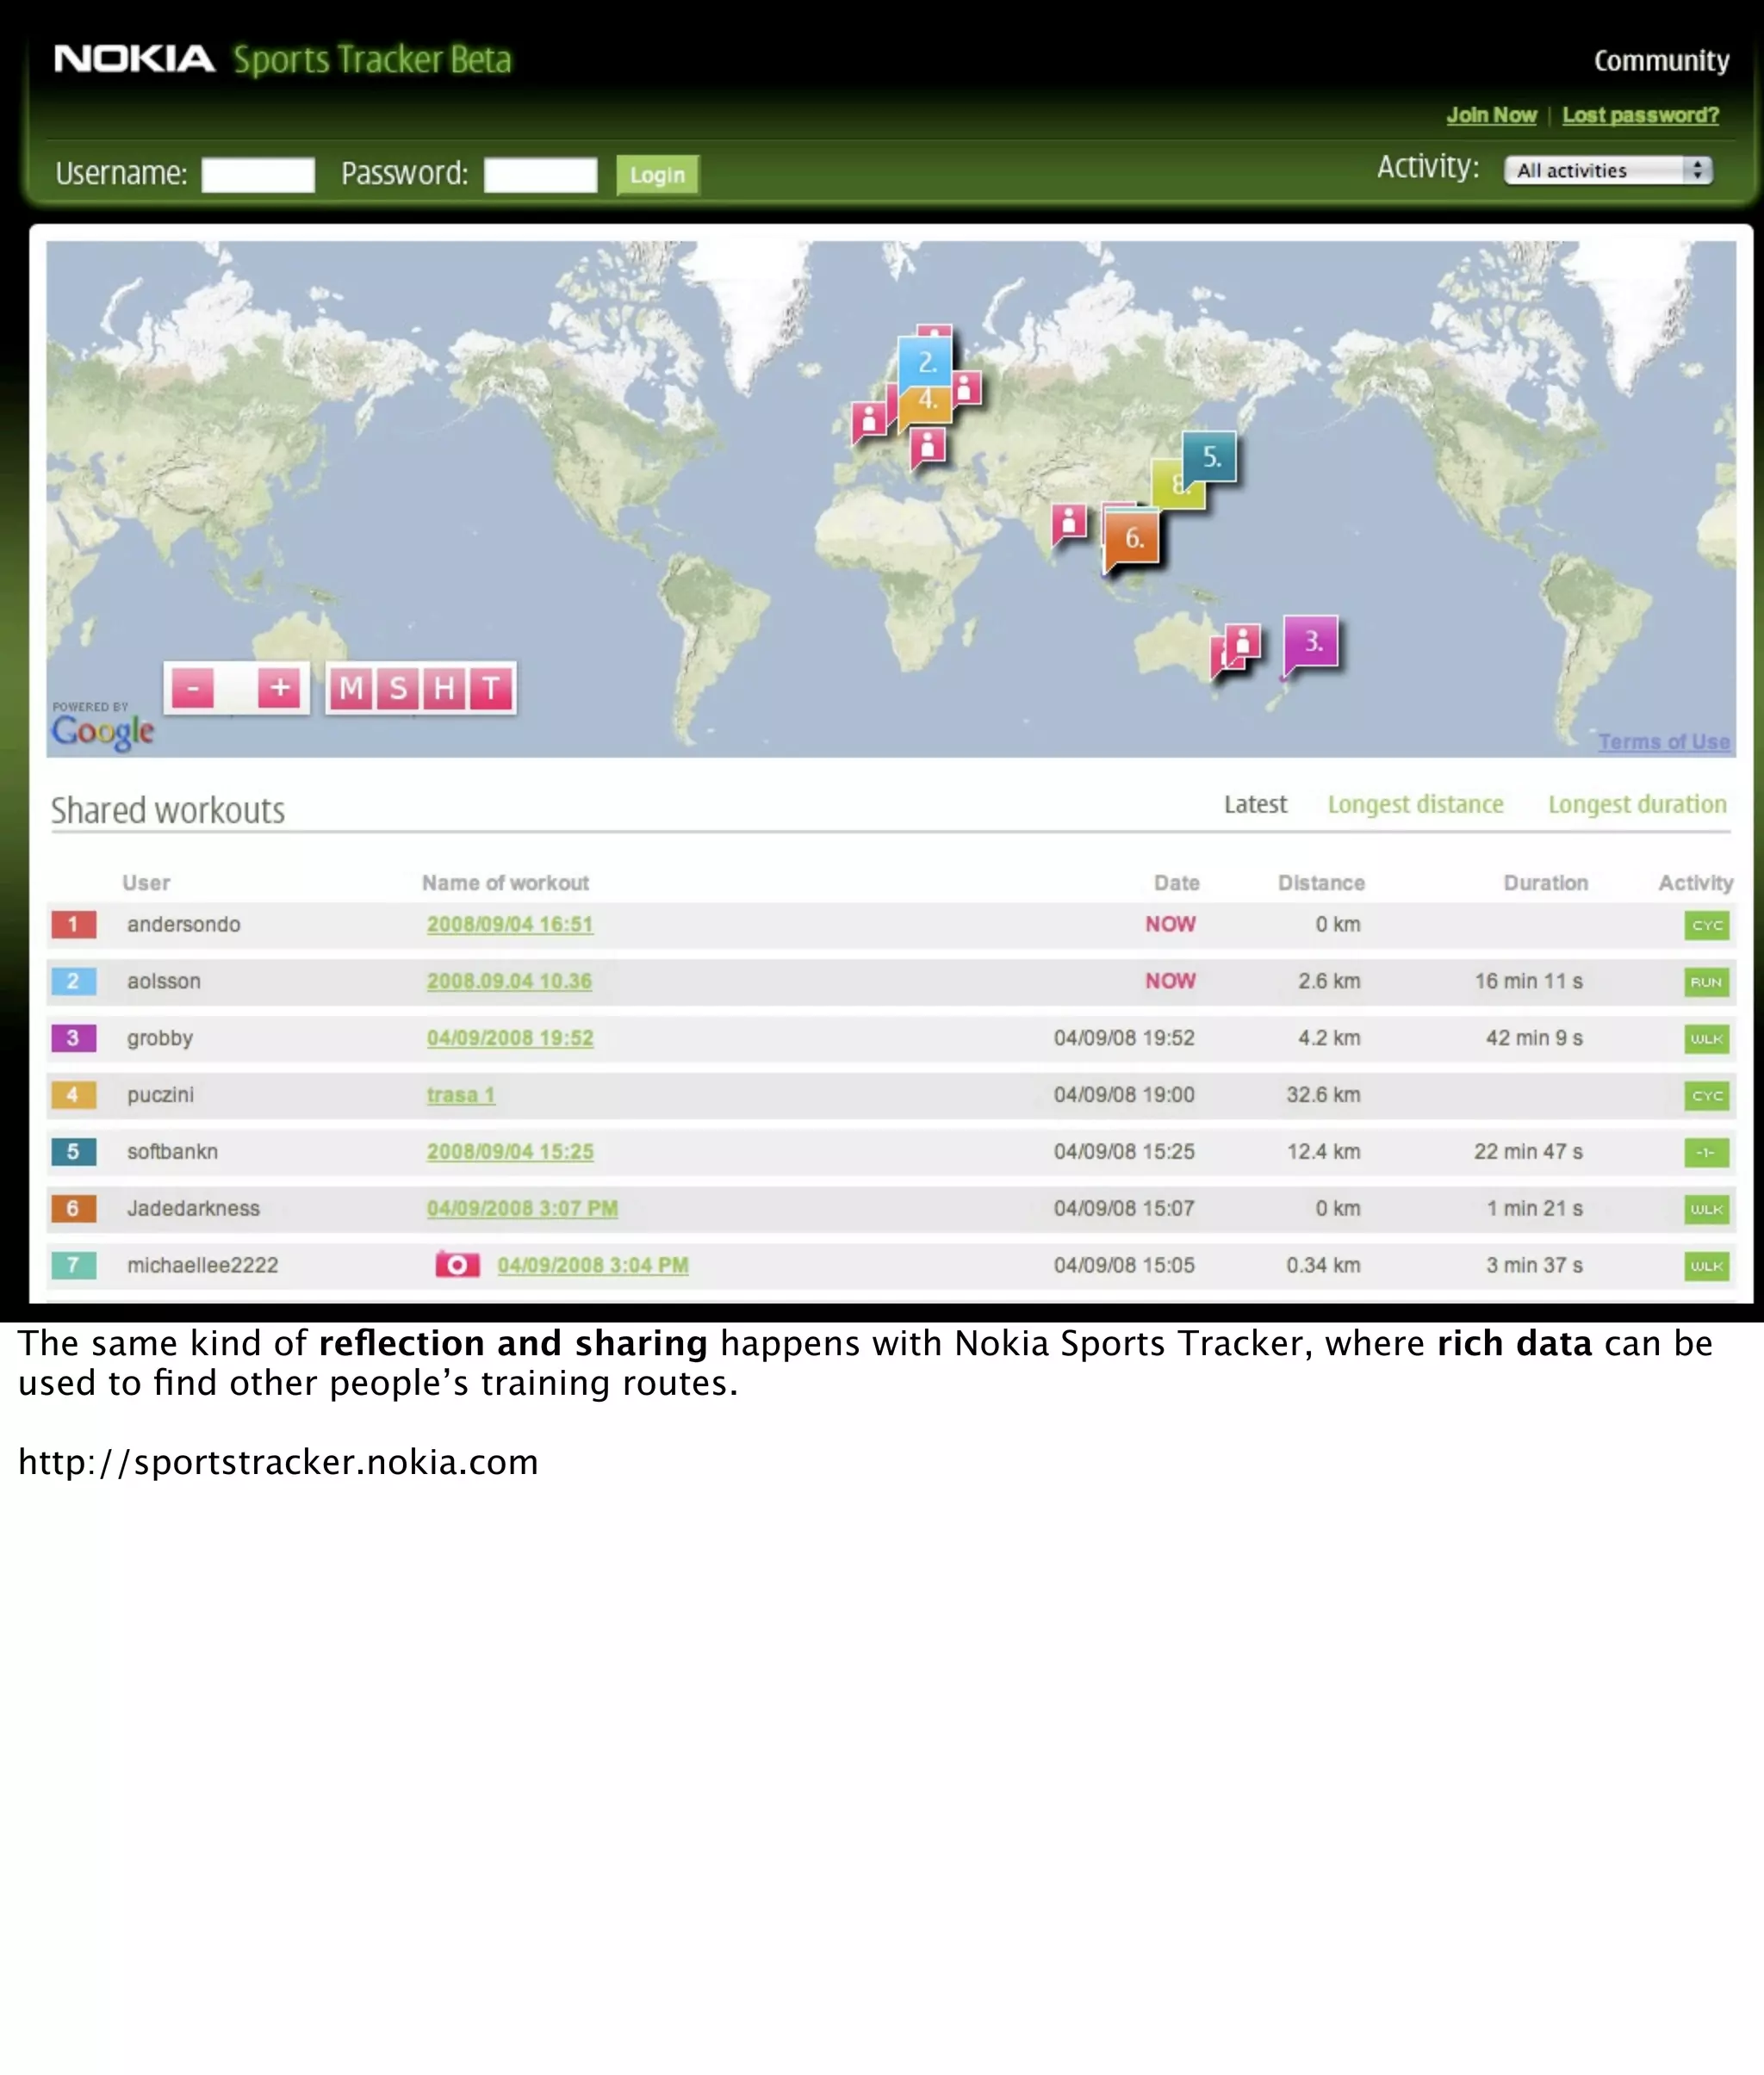Focus the Password input field
This screenshot has width=1764, height=2075.
(x=540, y=175)
